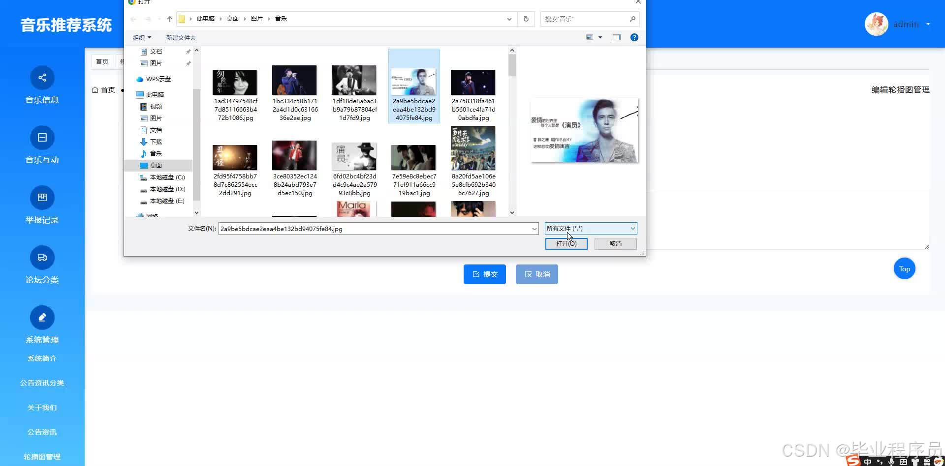Screen dimensions: 945x466
Task: Click the 打开(O) button
Action: 566,244
